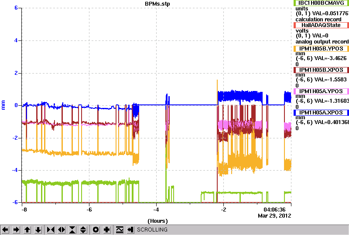The width and height of the screenshot is (349, 235).
Task: Click the -2 tick label on the x-axis
Action: [223, 210]
